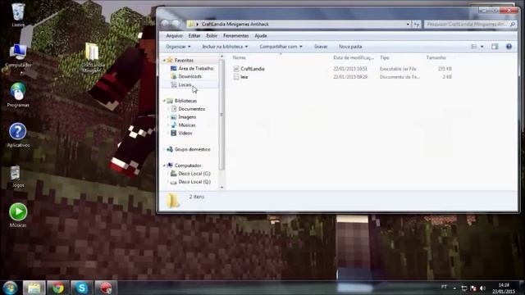The image size is (525, 295).
Task: Open Downloads in favorites
Action: (189, 76)
